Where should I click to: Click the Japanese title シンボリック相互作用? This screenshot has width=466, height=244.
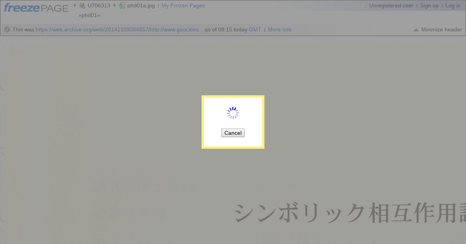point(350,213)
